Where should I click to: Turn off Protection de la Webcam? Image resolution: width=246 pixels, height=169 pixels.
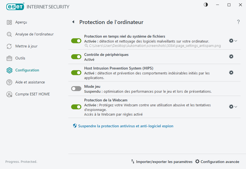click(76, 107)
